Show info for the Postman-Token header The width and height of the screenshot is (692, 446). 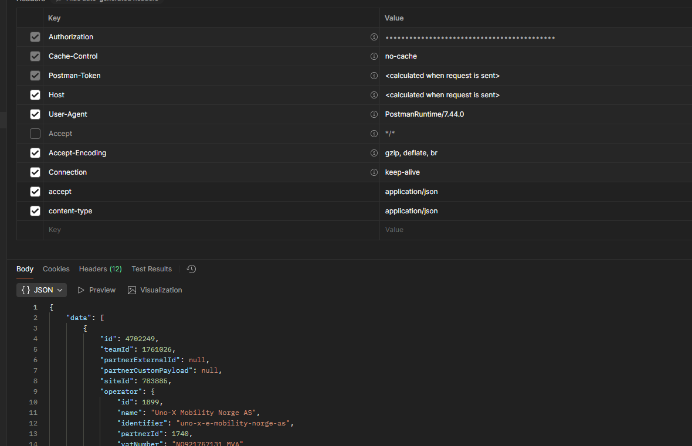[374, 76]
